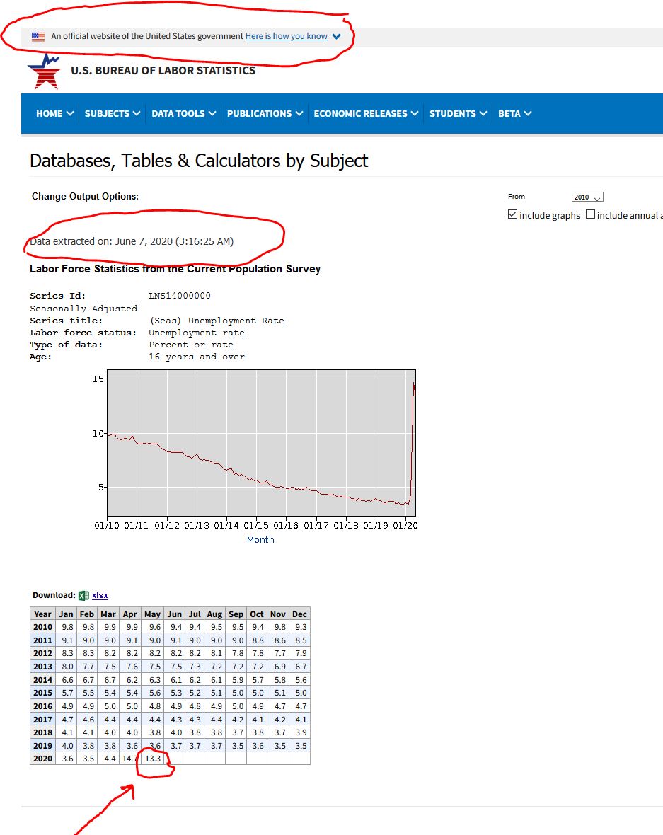Screen dimensions: 663x835
Task: Select the 2020 Apr value 14.7
Action: (130, 759)
